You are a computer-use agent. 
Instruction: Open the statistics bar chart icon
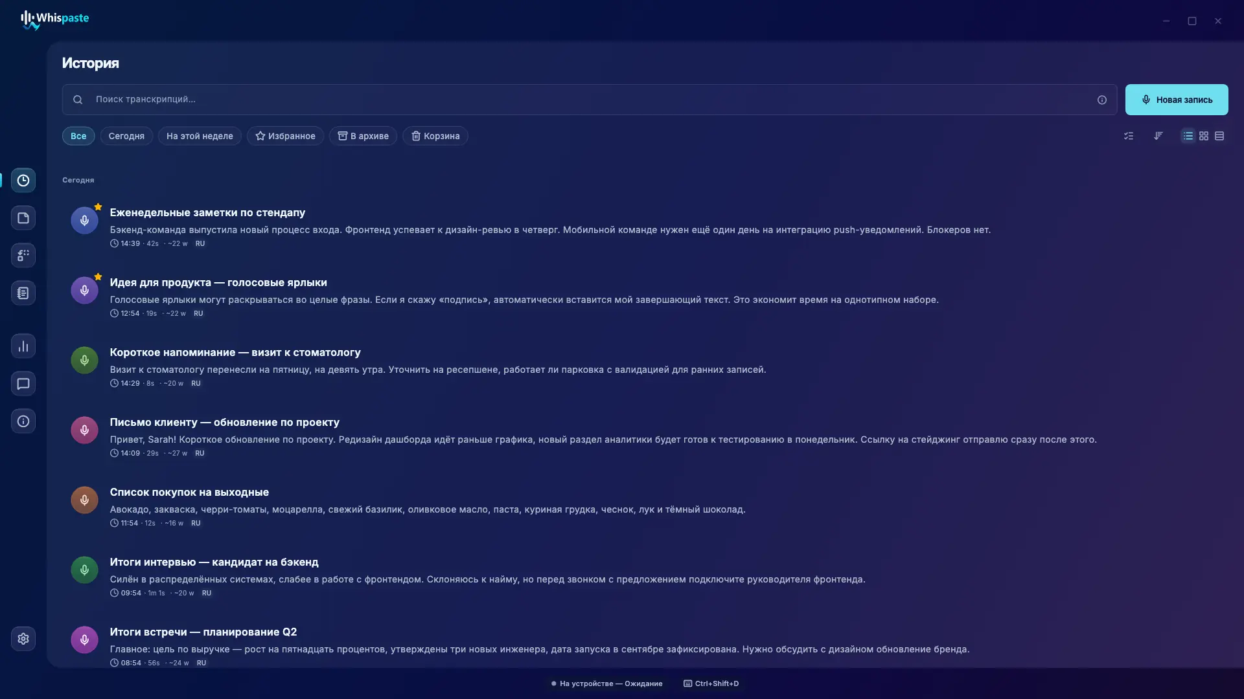tap(23, 346)
